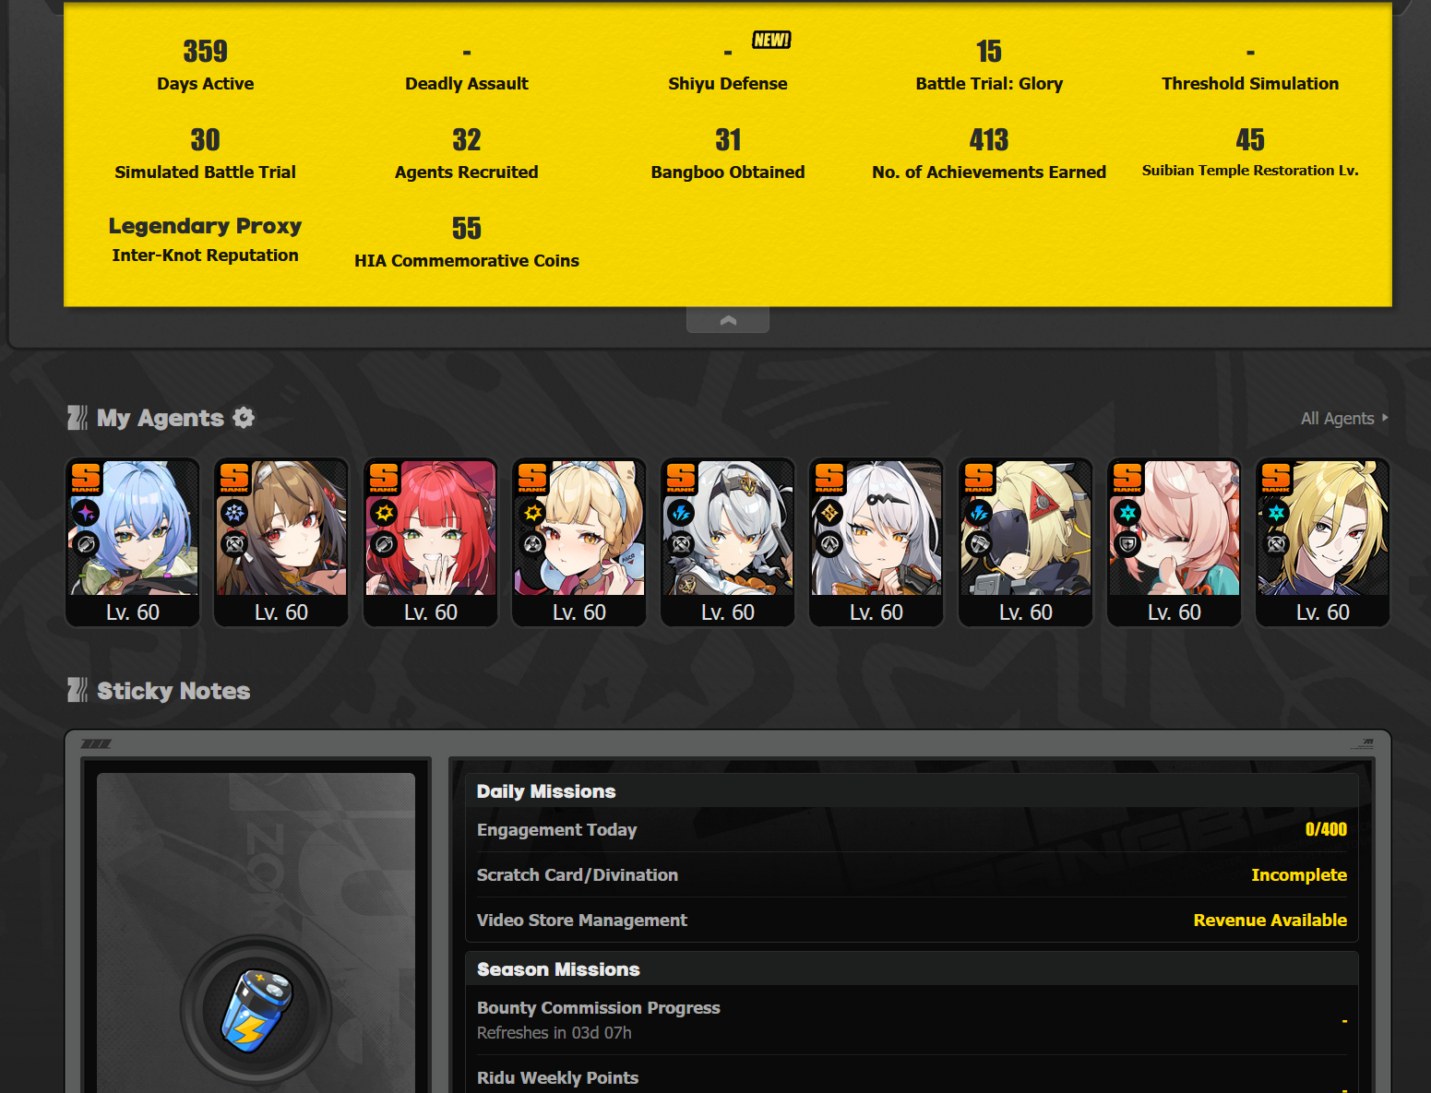Click the yellow attribute icon on braided blonde agent
The width and height of the screenshot is (1431, 1093).
tap(532, 513)
